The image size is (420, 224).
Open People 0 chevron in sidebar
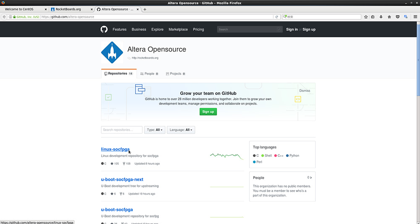(x=310, y=178)
